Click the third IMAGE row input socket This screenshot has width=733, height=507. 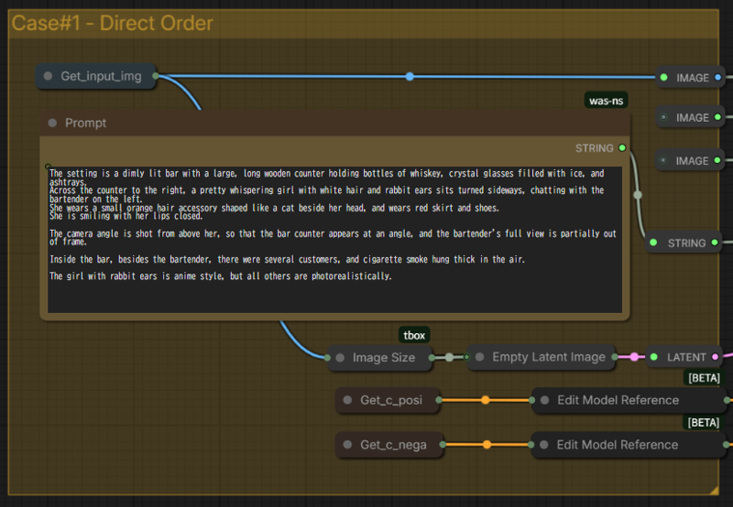tap(662, 160)
